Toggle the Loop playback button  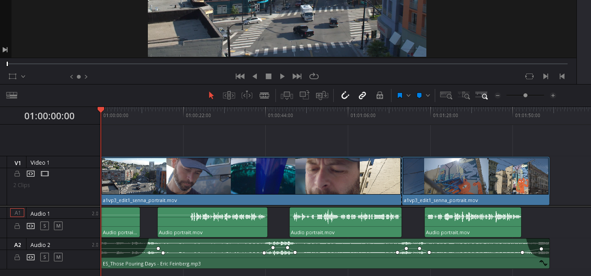314,76
